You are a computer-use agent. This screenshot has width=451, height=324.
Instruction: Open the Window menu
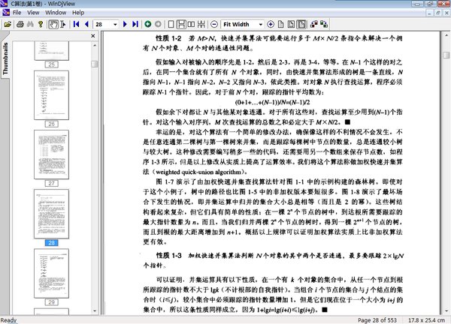click(x=56, y=13)
